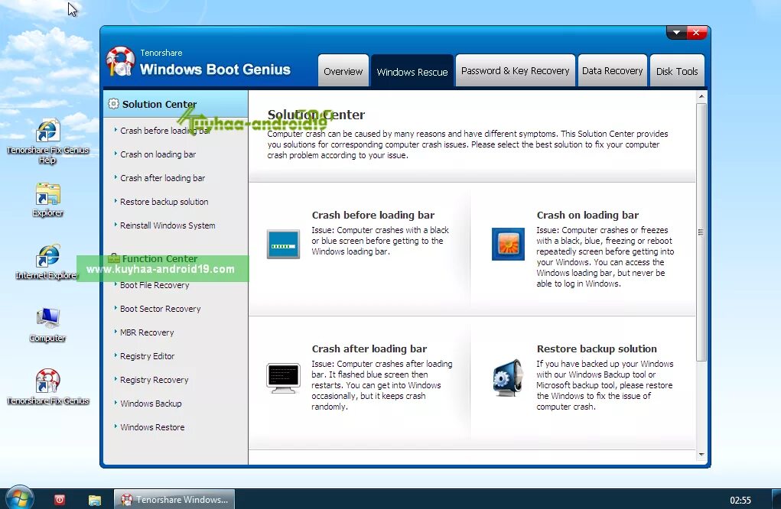Open the Data Recovery tab

(x=612, y=70)
